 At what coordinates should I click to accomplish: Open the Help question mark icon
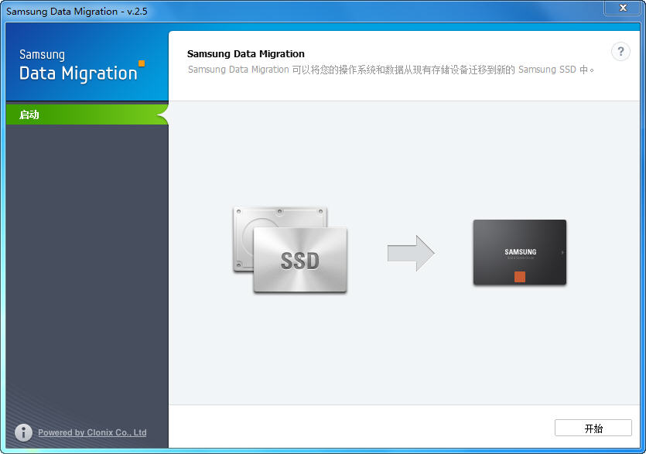[620, 52]
